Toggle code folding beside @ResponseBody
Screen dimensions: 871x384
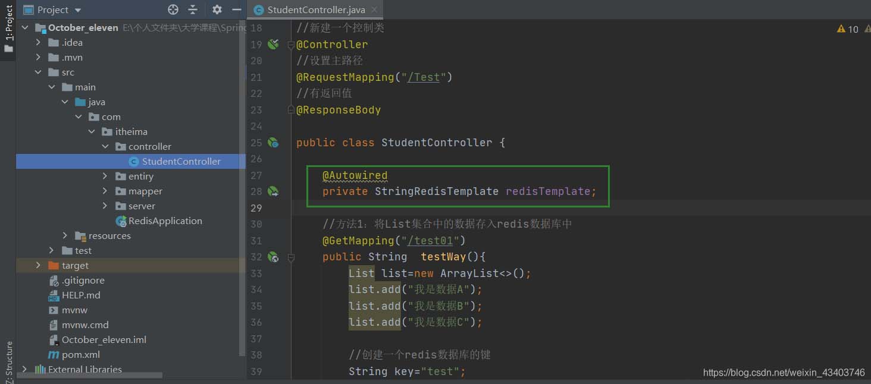click(x=290, y=109)
